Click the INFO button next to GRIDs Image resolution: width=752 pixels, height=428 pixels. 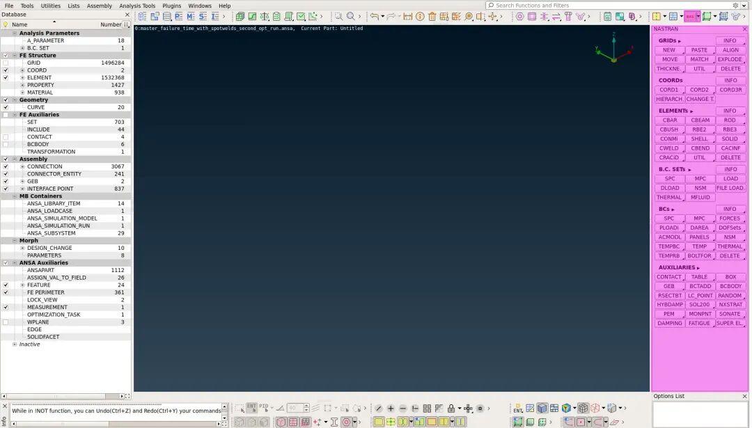(x=730, y=41)
